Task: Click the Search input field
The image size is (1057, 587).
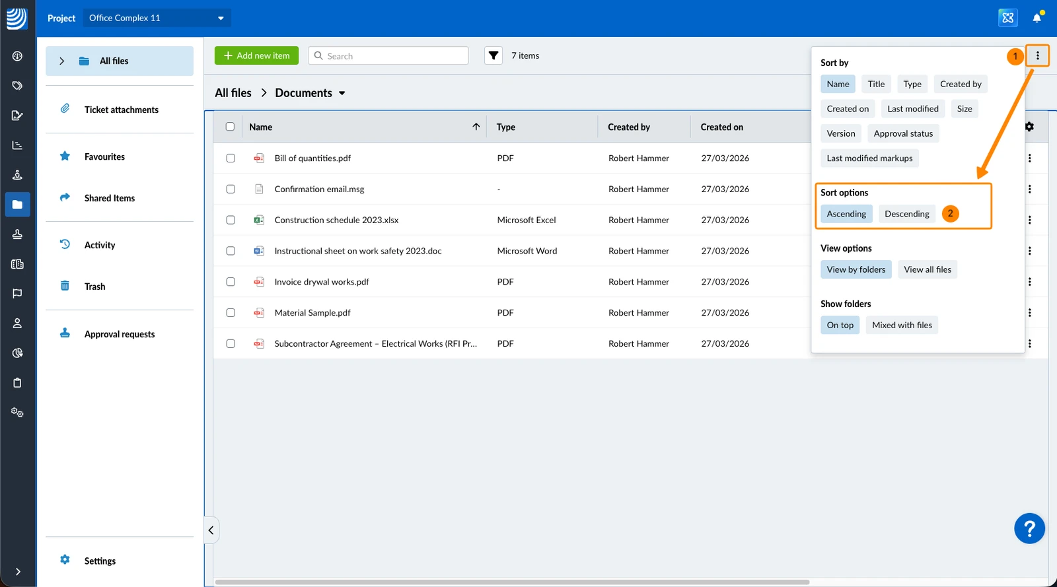Action: (388, 55)
